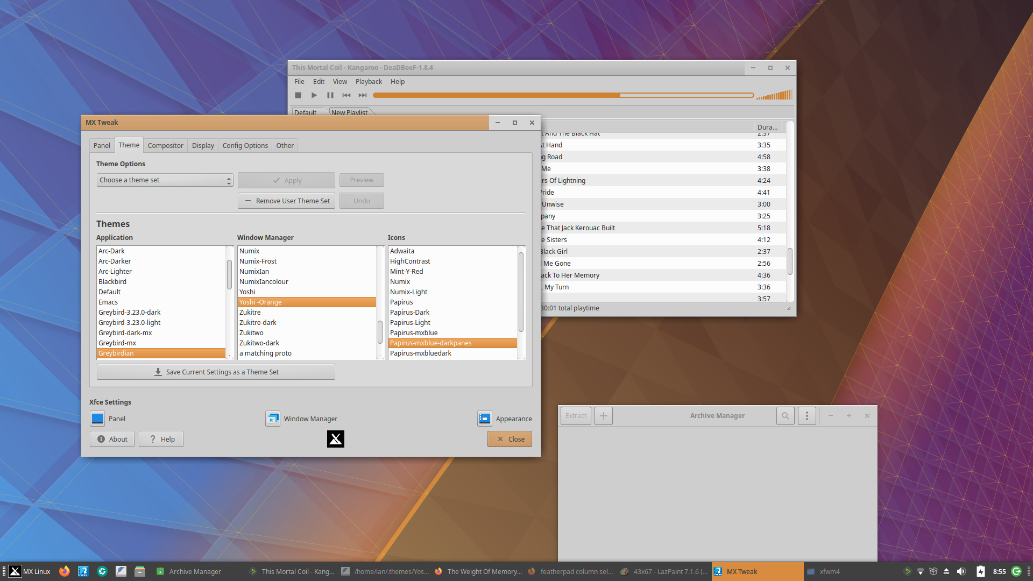
Task: Click the green aperture launcher icon
Action: pos(102,571)
